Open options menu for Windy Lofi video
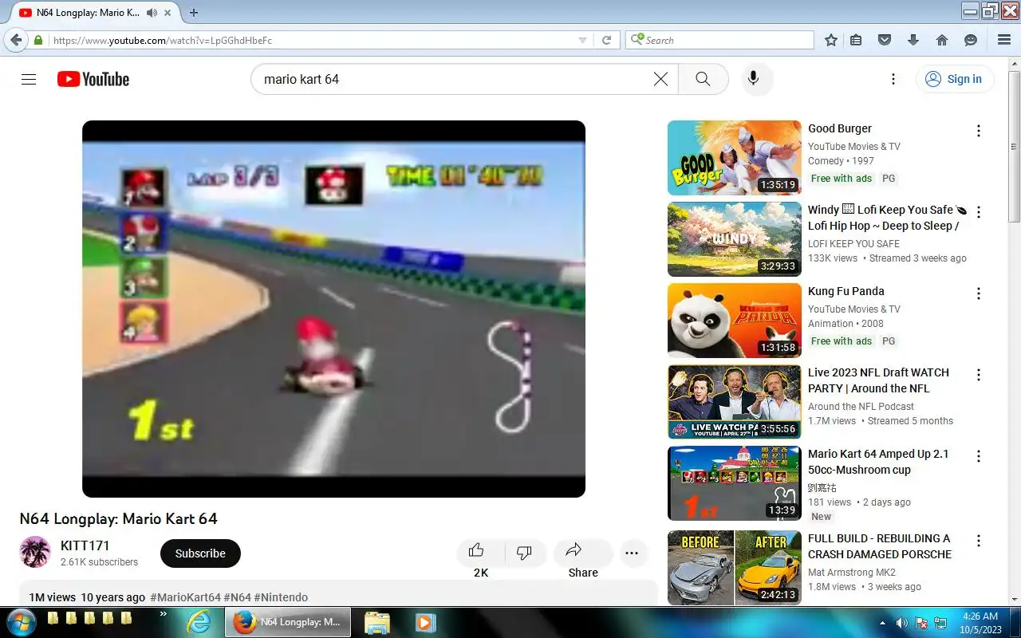 click(x=979, y=212)
